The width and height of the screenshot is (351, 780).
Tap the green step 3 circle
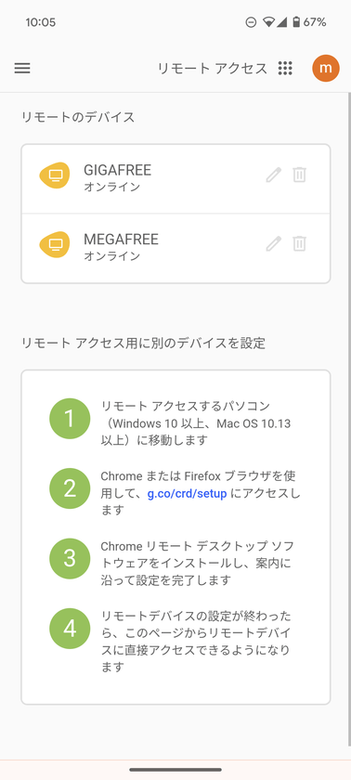70,559
